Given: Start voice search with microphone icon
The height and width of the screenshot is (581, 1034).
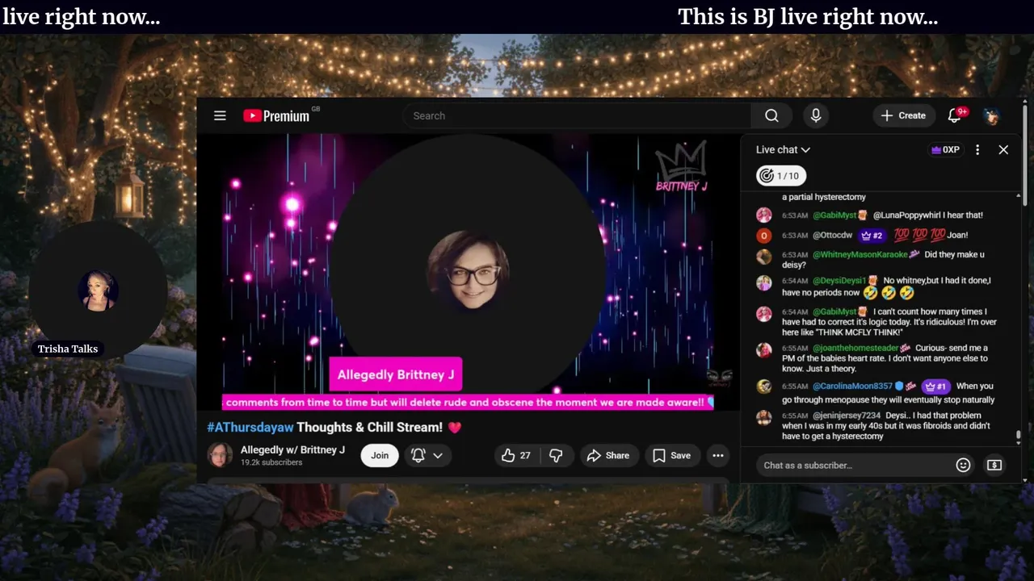Looking at the screenshot, I should pyautogui.click(x=816, y=115).
